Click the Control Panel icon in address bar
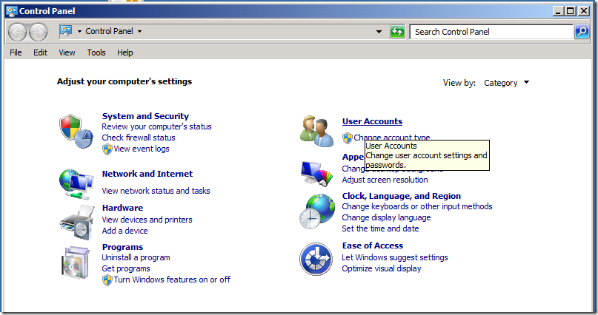The height and width of the screenshot is (315, 598). tap(66, 31)
